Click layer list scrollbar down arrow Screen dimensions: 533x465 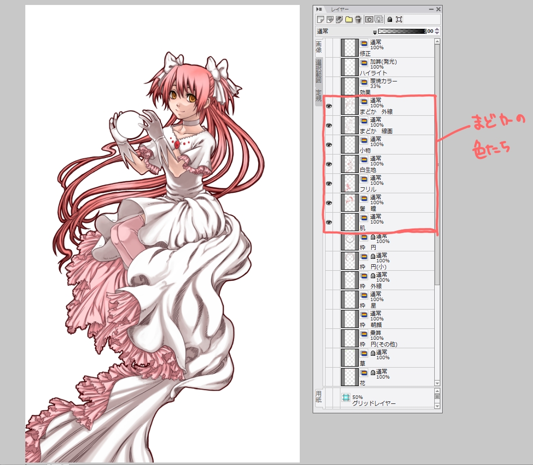[x=437, y=384]
